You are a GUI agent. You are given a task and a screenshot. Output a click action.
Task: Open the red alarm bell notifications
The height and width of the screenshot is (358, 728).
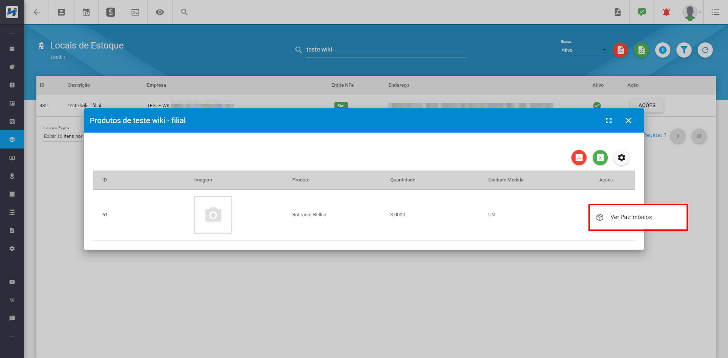666,12
